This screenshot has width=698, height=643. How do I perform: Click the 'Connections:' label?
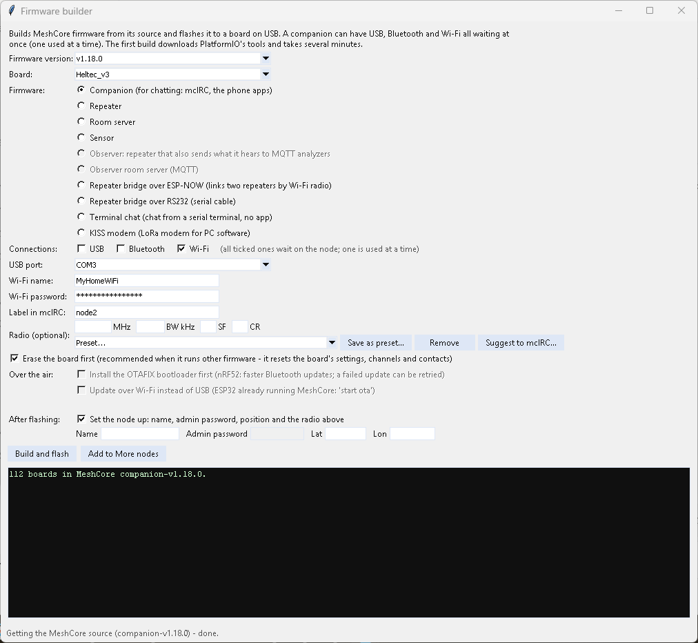(x=33, y=249)
